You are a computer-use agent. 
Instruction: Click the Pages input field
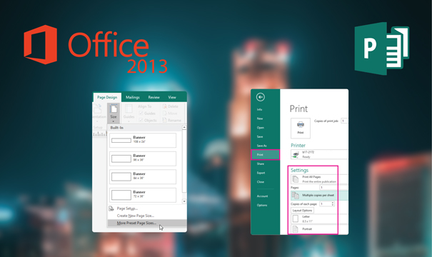coord(334,188)
